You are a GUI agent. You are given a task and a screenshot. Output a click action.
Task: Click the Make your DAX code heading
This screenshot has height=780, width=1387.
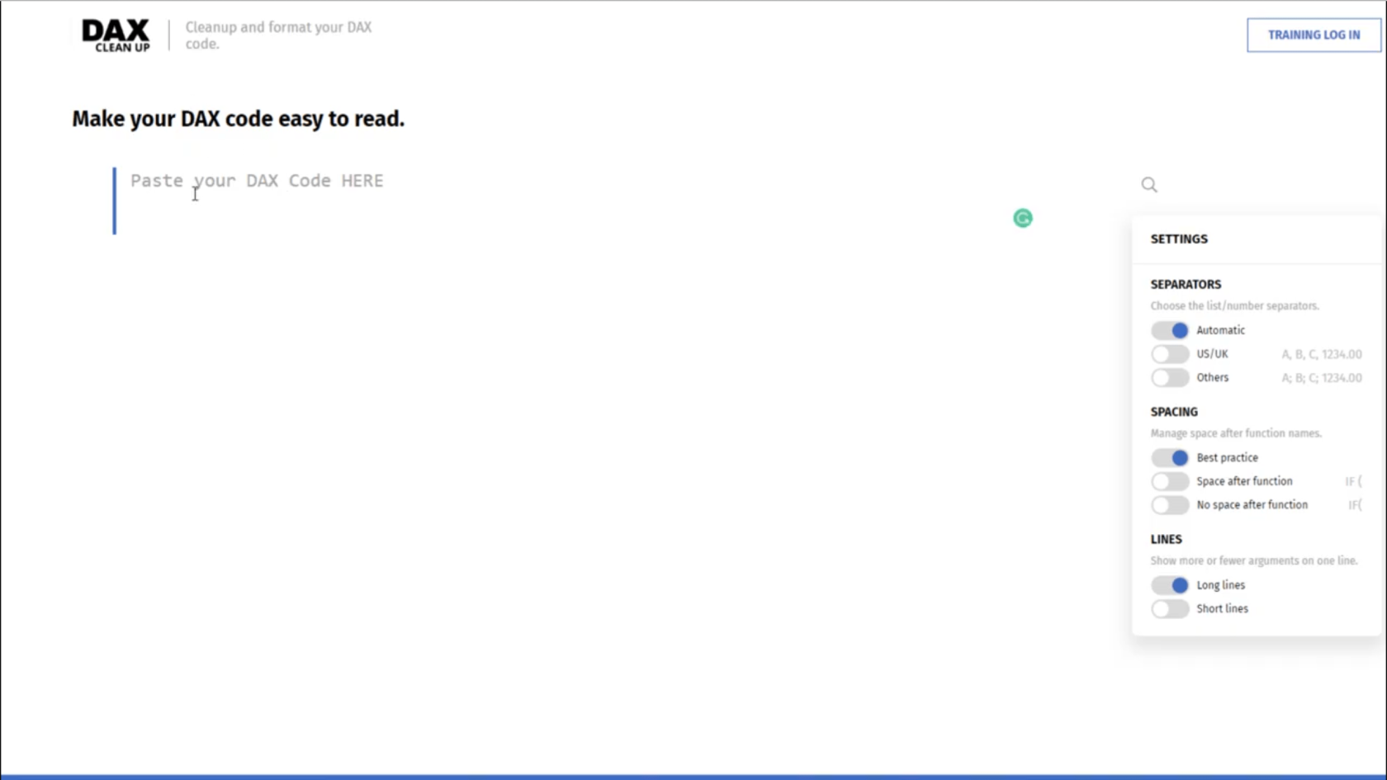(238, 119)
